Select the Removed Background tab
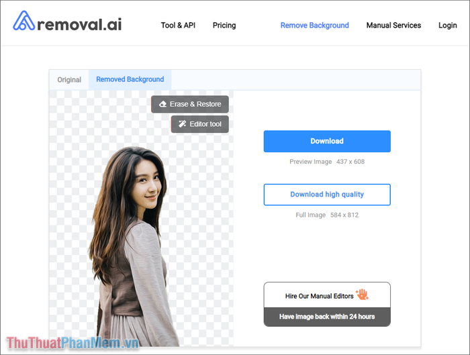The image size is (470, 355). tap(130, 80)
